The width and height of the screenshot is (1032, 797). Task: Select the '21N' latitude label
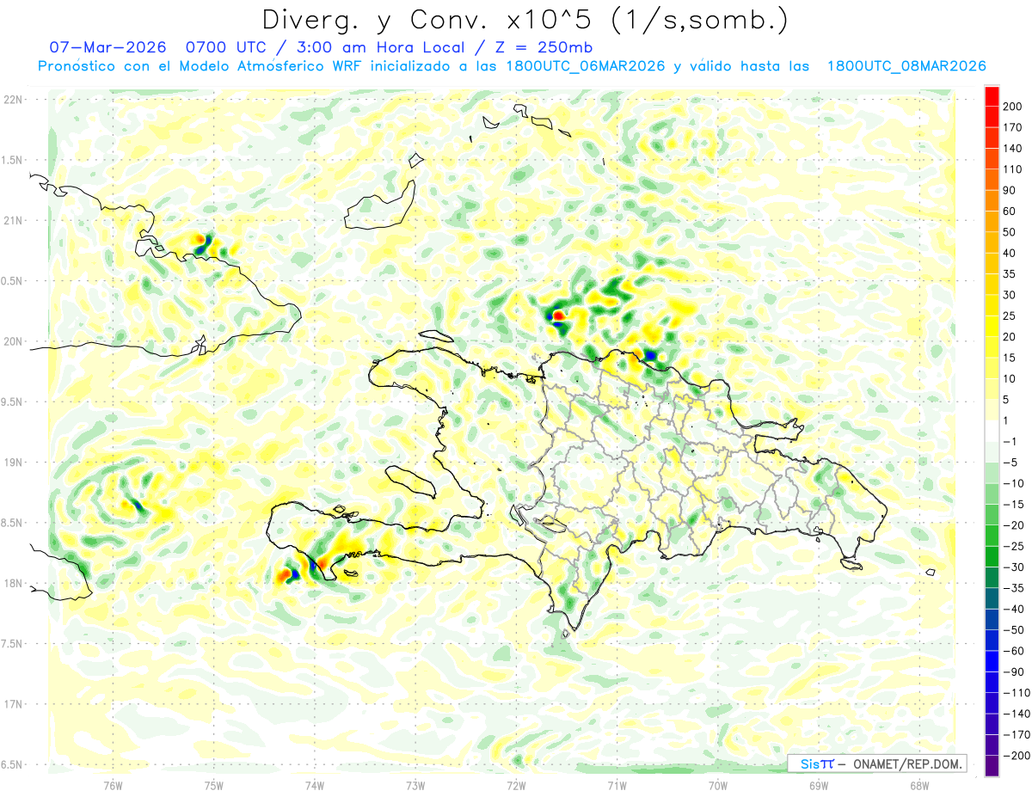pyautogui.click(x=12, y=220)
